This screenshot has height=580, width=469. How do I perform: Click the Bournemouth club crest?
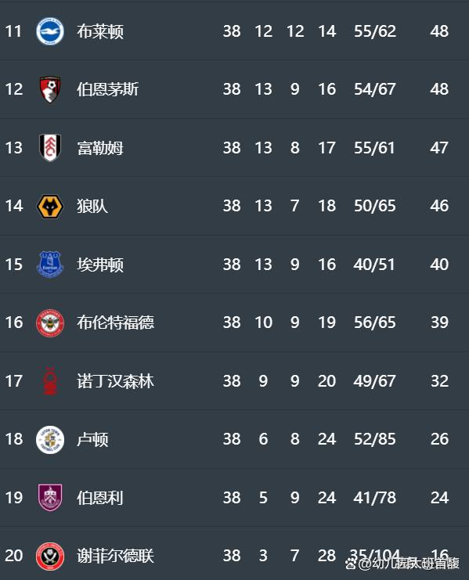point(50,89)
